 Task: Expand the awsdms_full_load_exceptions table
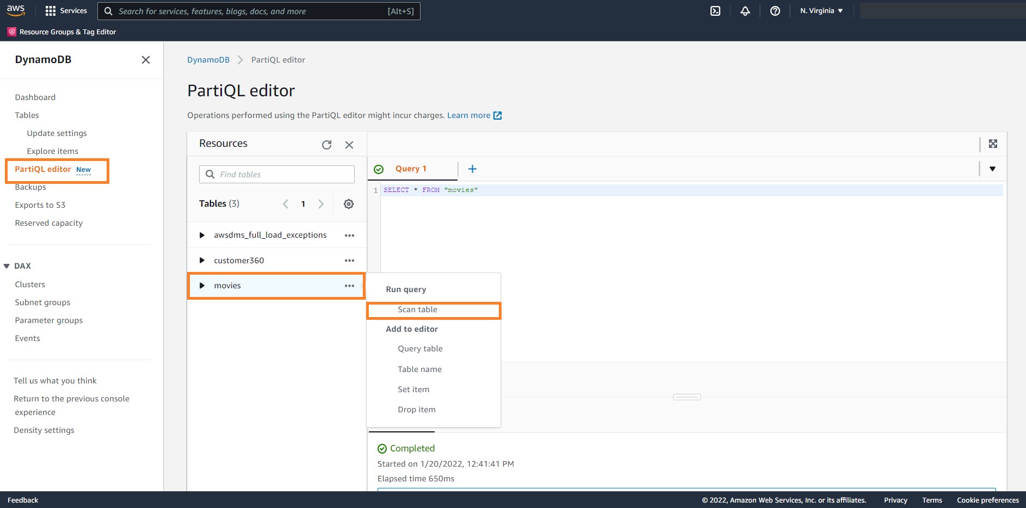pos(202,236)
